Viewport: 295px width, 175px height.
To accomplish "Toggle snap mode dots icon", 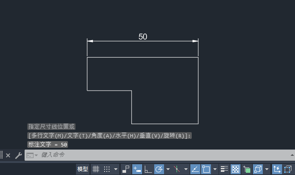I will [107, 169].
